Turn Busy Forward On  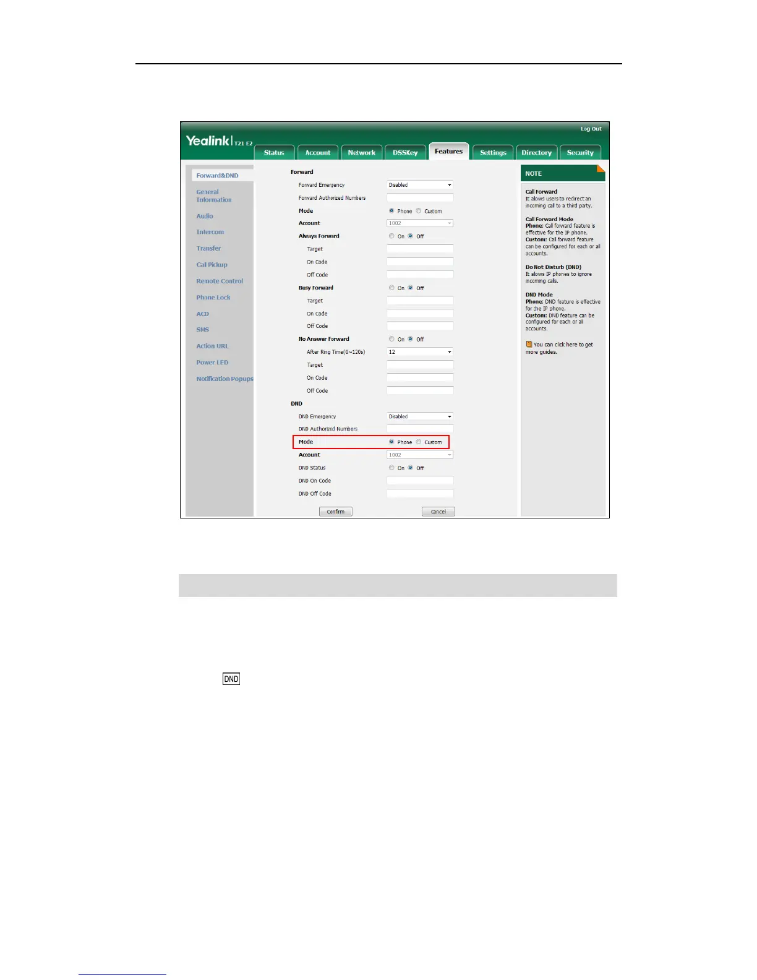pos(391,288)
